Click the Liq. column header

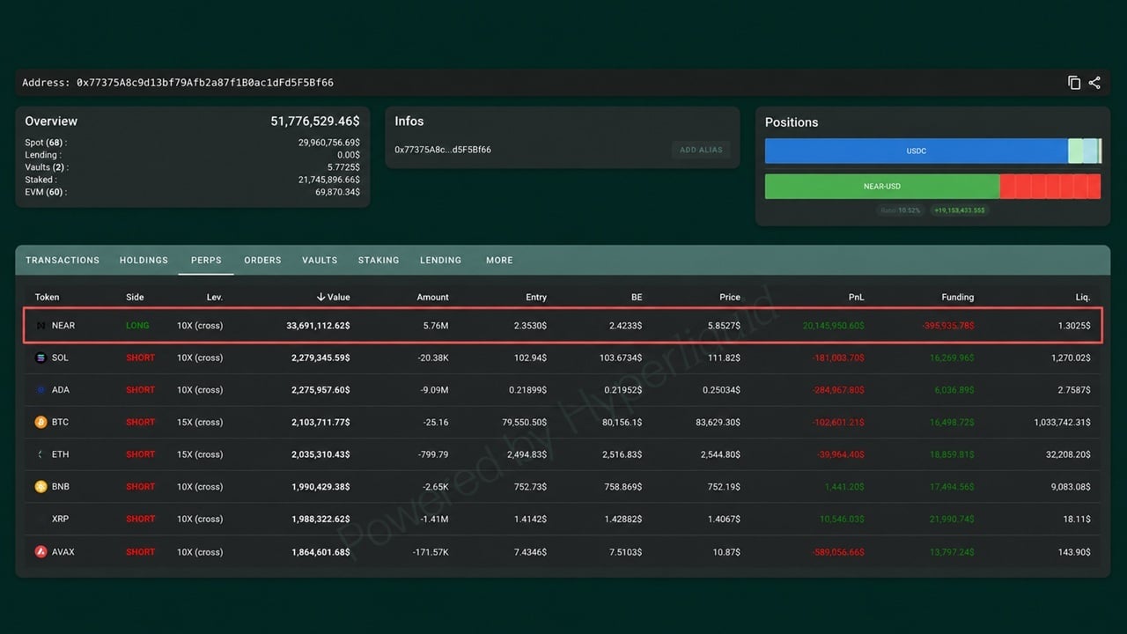pos(1083,297)
